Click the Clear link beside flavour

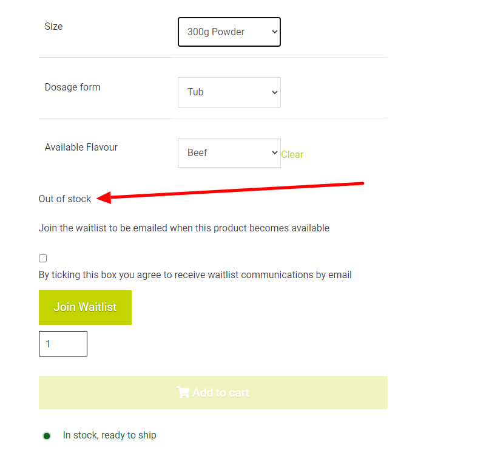292,154
